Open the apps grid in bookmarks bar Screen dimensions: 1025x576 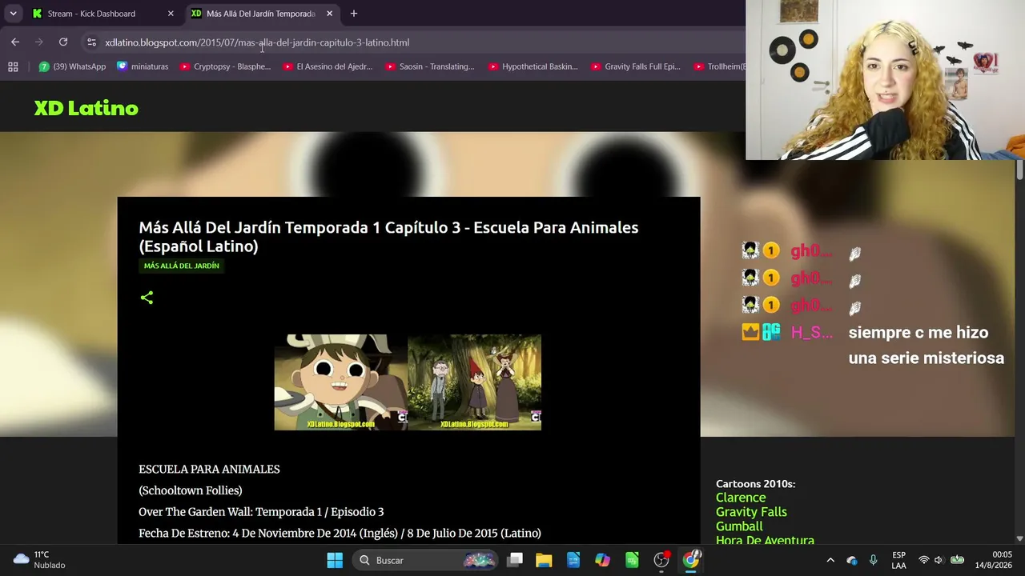coord(13,66)
